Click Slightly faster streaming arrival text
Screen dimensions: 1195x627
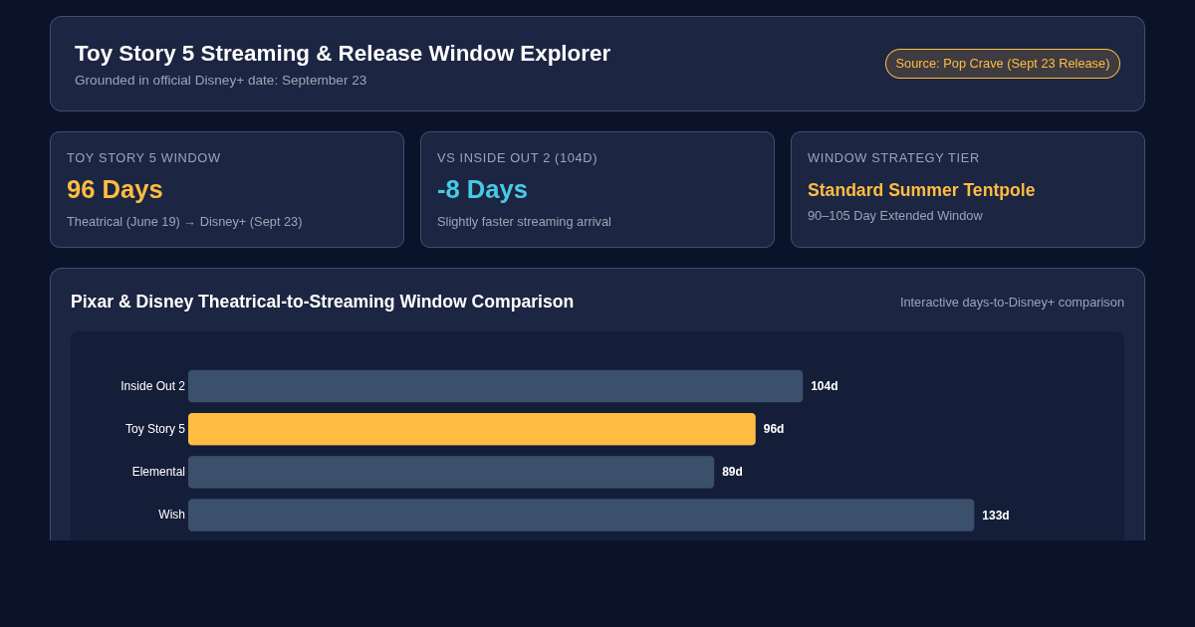point(524,222)
